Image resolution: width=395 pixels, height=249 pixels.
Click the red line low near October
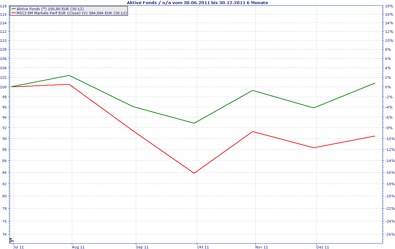(194, 173)
